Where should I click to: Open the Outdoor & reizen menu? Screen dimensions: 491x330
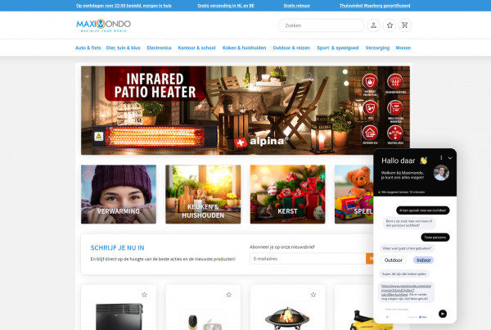click(291, 48)
